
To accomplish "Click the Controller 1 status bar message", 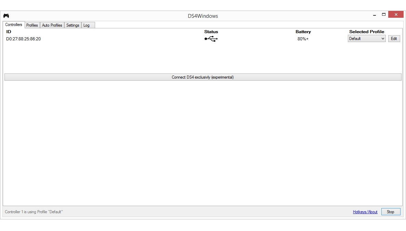I will (x=33, y=212).
